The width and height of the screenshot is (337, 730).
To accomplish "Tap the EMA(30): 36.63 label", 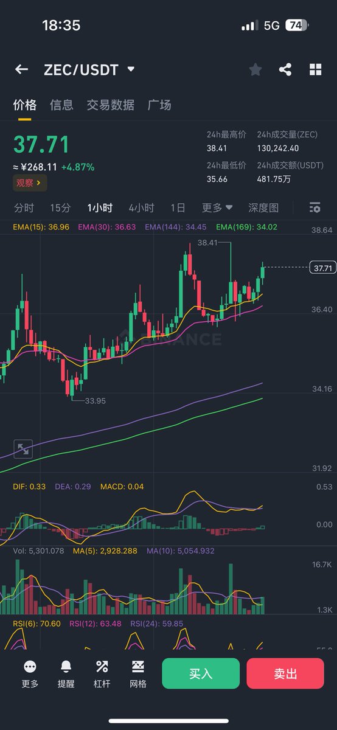I will [x=106, y=227].
